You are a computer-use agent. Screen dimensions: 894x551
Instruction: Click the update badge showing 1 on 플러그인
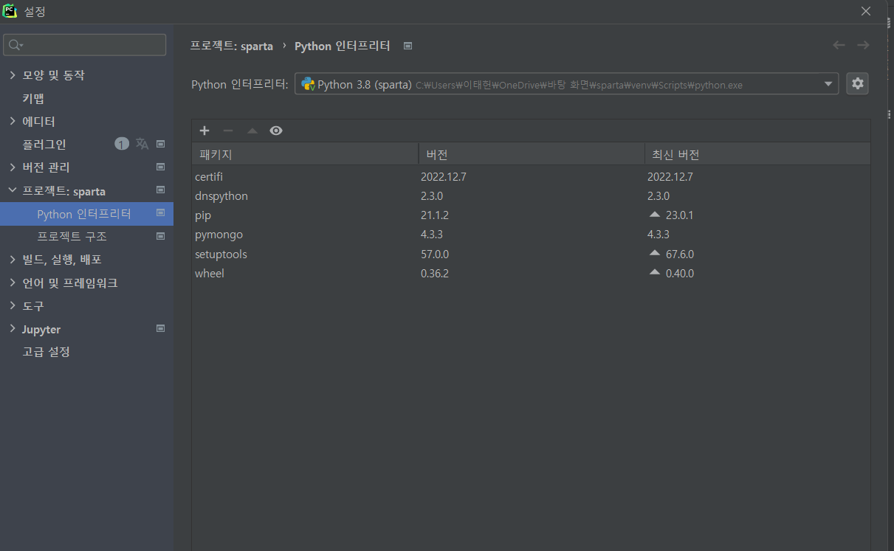(x=122, y=144)
